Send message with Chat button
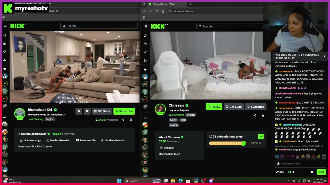This screenshot has height=185, width=330. click(x=321, y=172)
